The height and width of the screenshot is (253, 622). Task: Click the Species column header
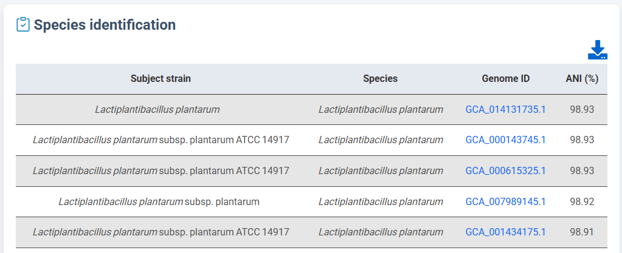click(x=380, y=79)
